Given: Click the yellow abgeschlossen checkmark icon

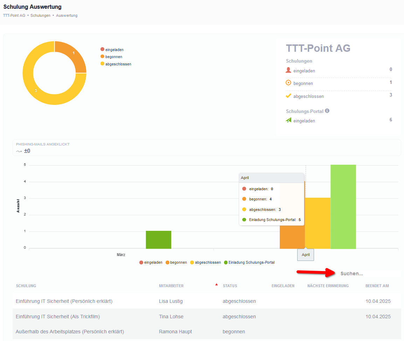Looking at the screenshot, I should [x=288, y=96].
